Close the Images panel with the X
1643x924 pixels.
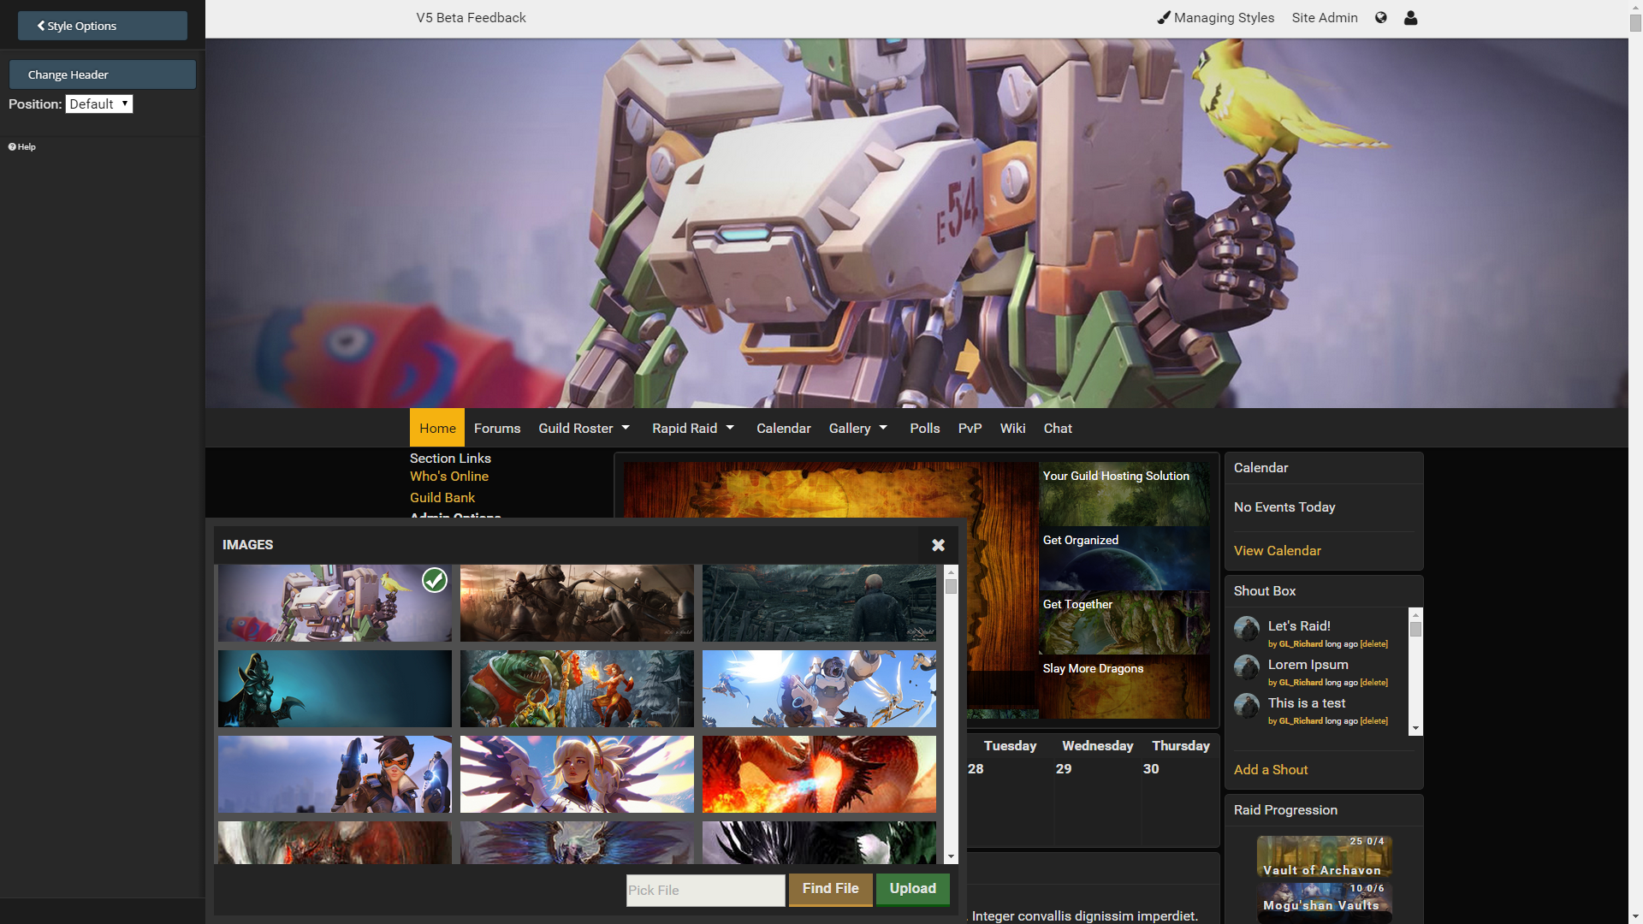point(939,545)
